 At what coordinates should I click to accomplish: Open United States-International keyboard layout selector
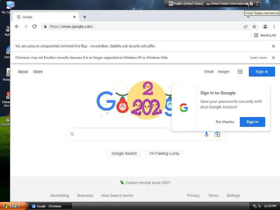[227, 4]
